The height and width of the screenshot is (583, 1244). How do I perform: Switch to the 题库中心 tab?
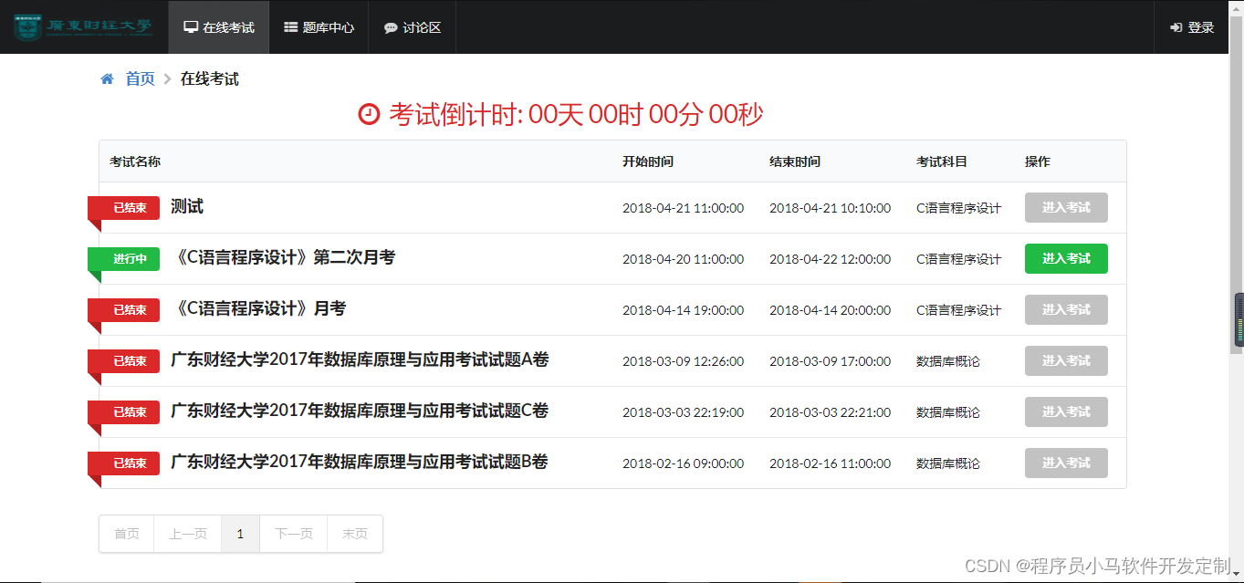pyautogui.click(x=318, y=27)
